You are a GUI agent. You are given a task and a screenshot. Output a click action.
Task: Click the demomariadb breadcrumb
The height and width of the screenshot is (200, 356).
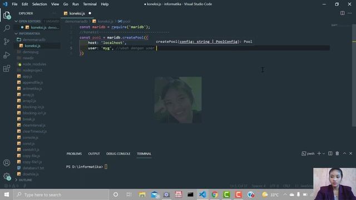(x=76, y=21)
